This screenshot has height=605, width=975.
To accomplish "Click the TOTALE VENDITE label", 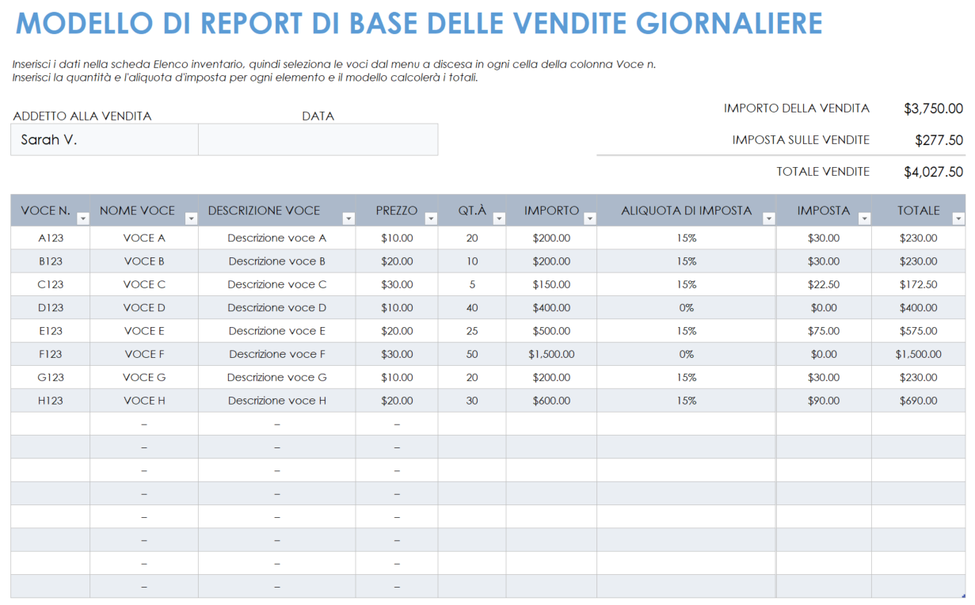I will coord(822,171).
